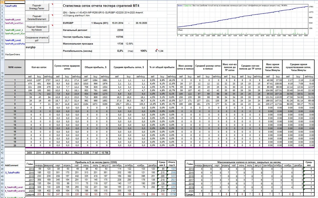Click the row 42 number header

pyautogui.click(x=2, y=153)
